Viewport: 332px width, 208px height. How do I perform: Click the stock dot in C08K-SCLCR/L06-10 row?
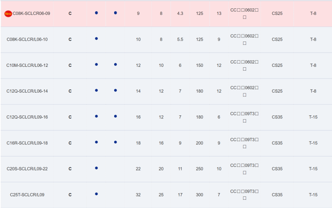[x=96, y=39]
